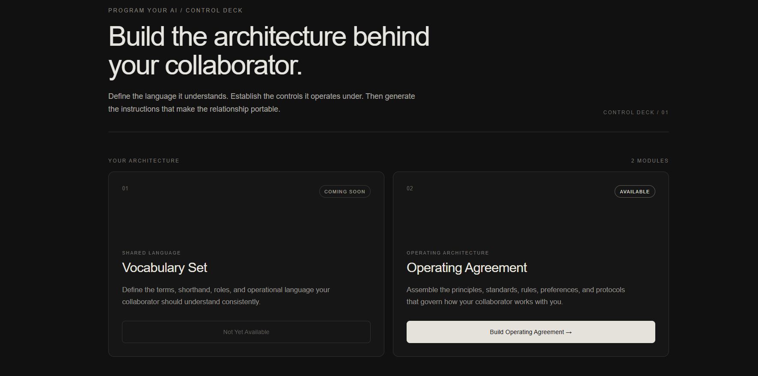Click the intro paragraph starting Define the language

262,103
